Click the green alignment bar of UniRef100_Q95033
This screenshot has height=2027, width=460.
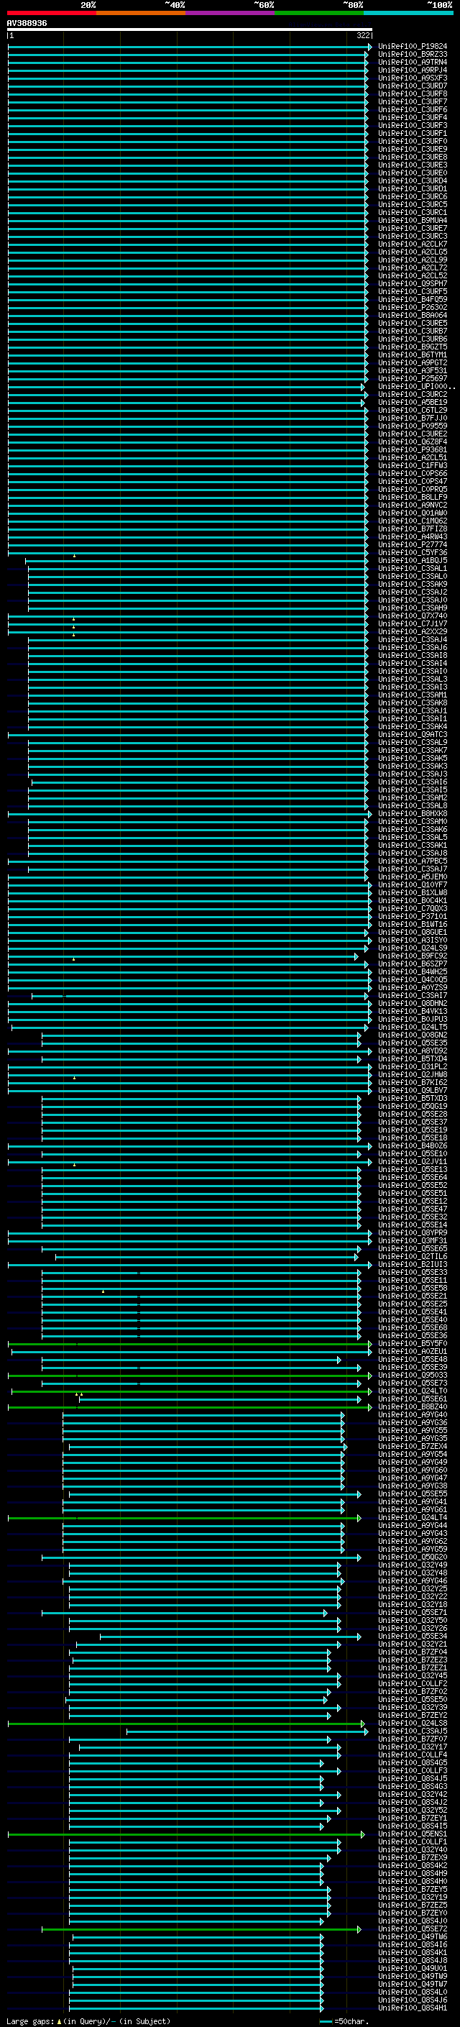point(190,1375)
